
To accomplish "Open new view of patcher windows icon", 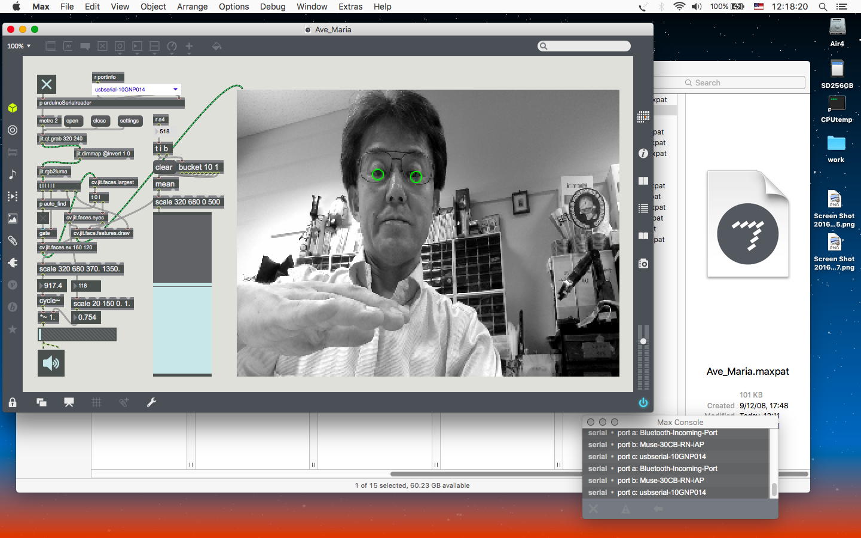I will point(41,402).
